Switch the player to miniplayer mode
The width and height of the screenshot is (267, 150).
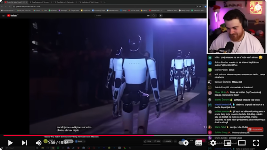tap(227, 143)
